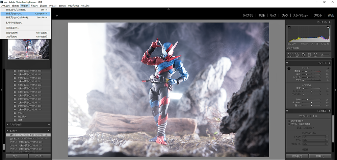
Task: Choose 新規プリセット(P)... from menu
Action: click(x=25, y=14)
